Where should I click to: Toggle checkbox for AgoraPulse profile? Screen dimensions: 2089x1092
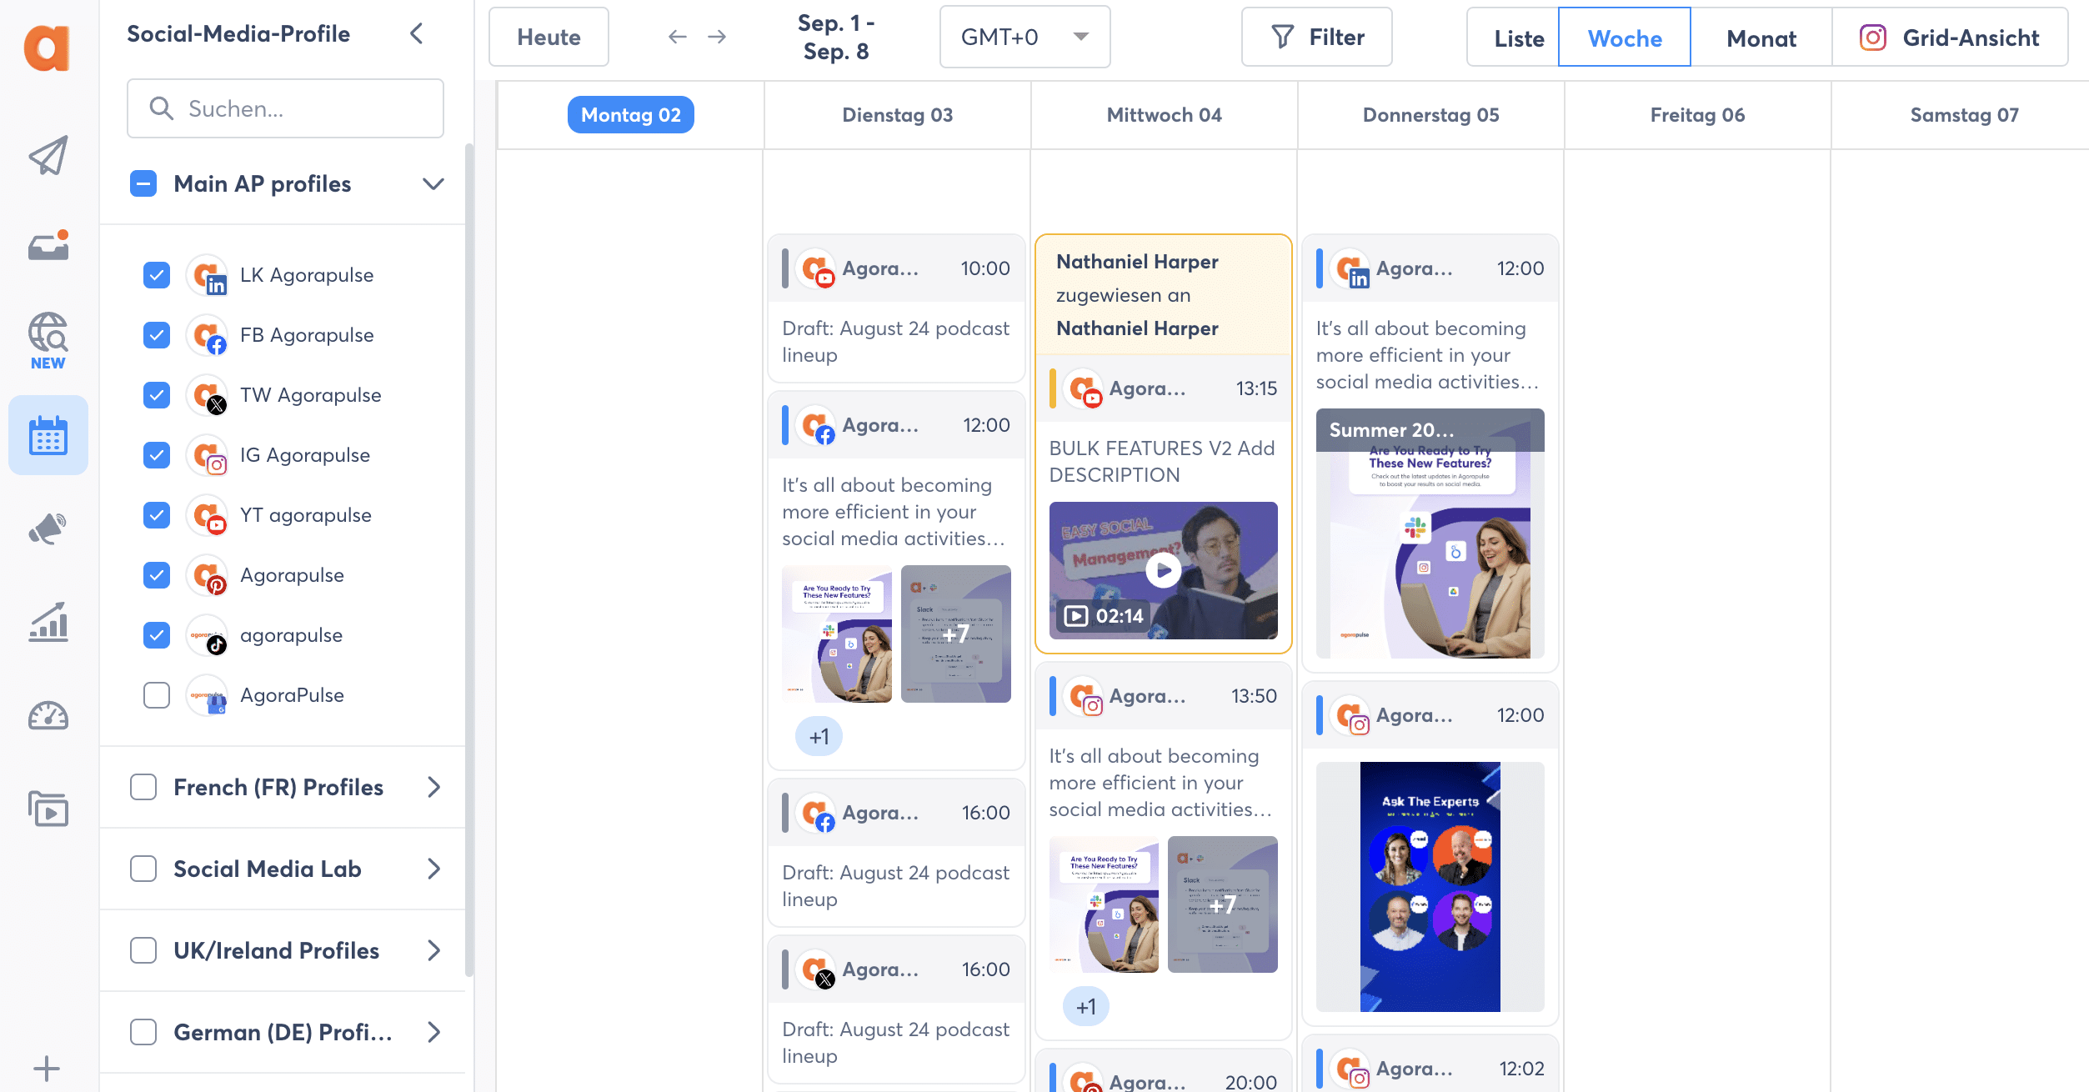coord(156,694)
